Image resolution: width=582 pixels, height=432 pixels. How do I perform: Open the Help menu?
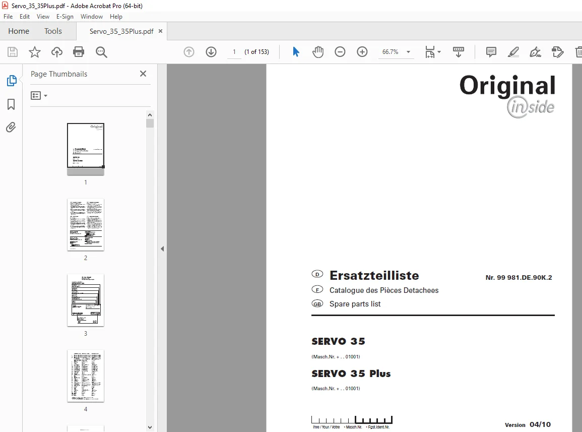[x=116, y=17]
